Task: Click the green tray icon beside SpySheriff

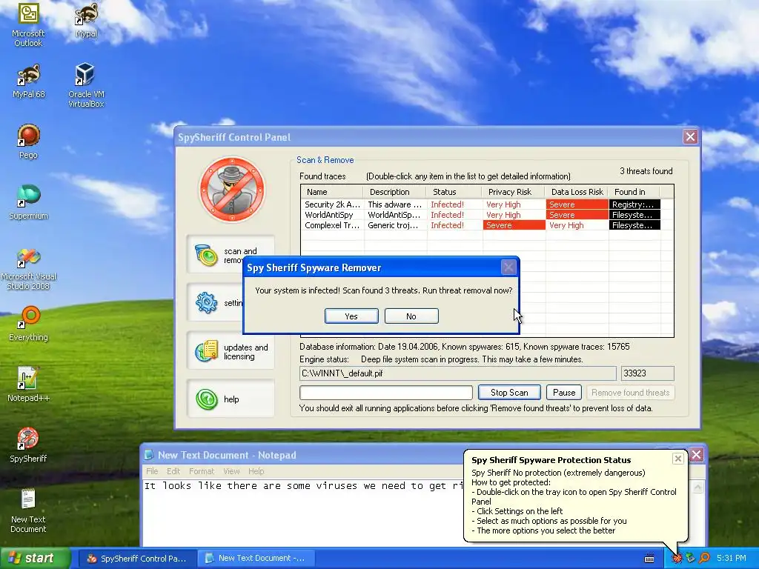Action: (690, 558)
